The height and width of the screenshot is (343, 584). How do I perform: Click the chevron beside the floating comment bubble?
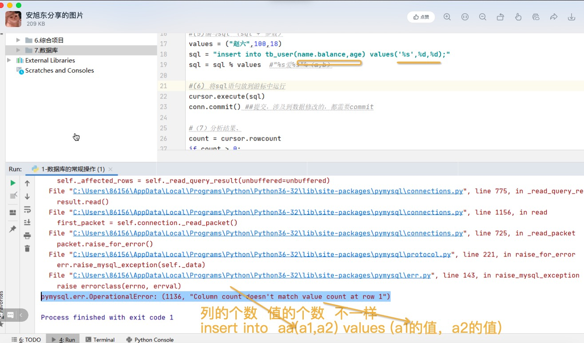21,315
